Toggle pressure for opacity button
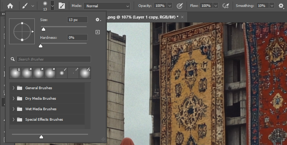The height and width of the screenshot is (145, 287). click(179, 6)
